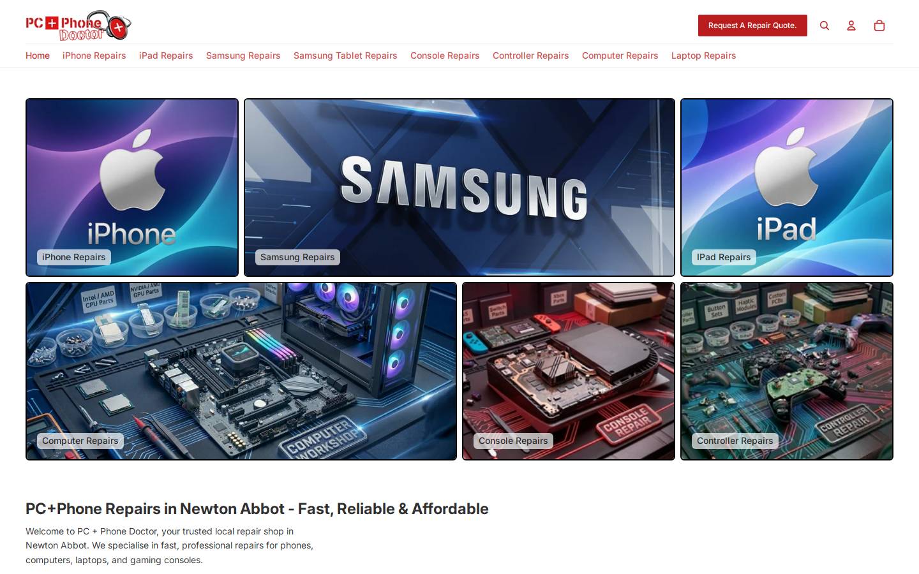
Task: Click Request A Repair Quote button
Action: (x=752, y=26)
